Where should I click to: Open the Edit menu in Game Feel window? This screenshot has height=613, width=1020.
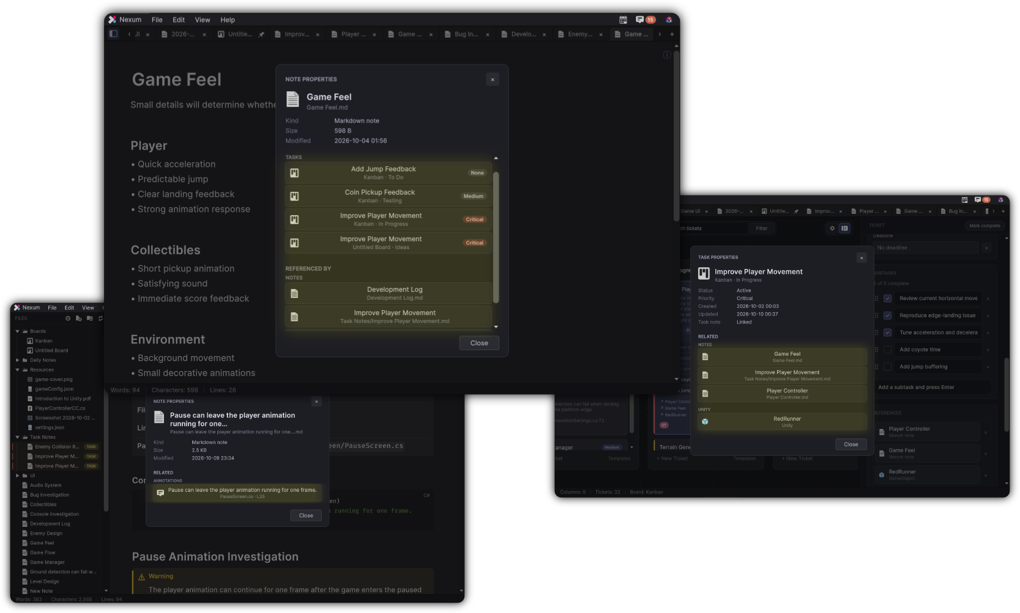click(x=178, y=19)
